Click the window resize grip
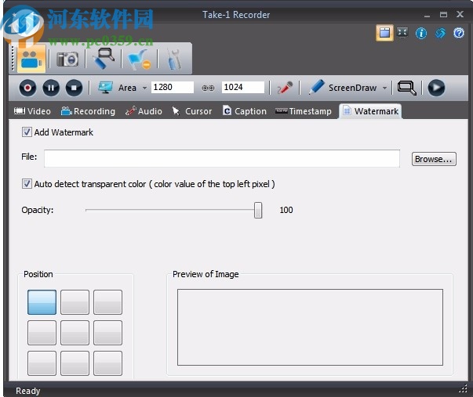 463,389
